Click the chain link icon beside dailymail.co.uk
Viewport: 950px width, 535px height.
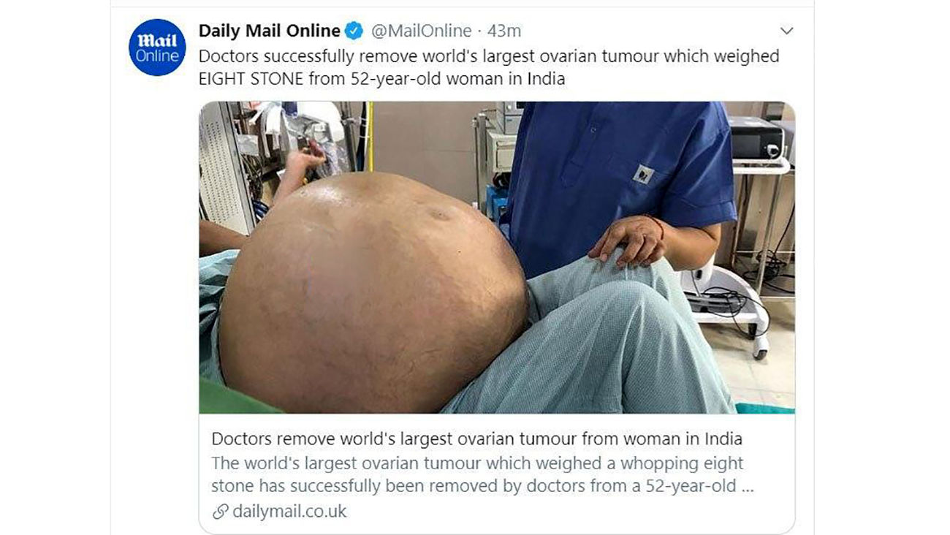(221, 512)
